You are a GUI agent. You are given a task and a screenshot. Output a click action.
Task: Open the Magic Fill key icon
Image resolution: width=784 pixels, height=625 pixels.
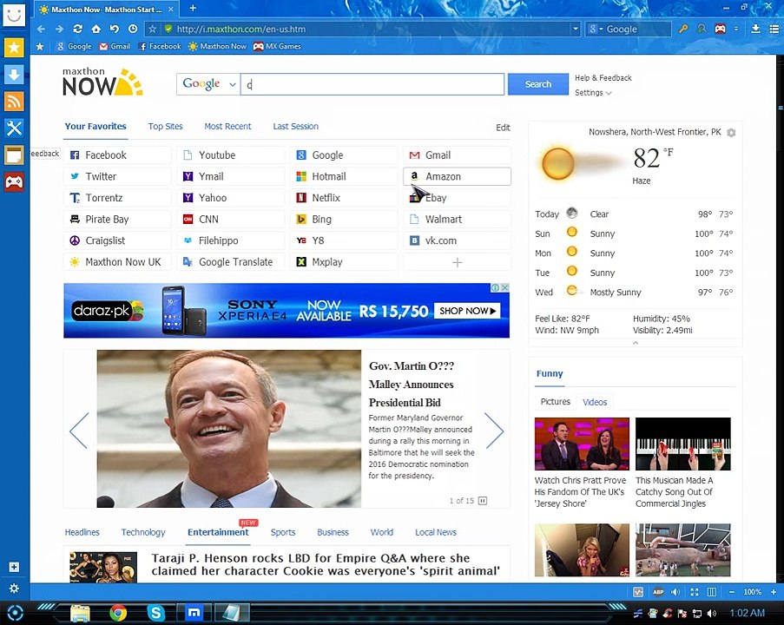tap(683, 29)
